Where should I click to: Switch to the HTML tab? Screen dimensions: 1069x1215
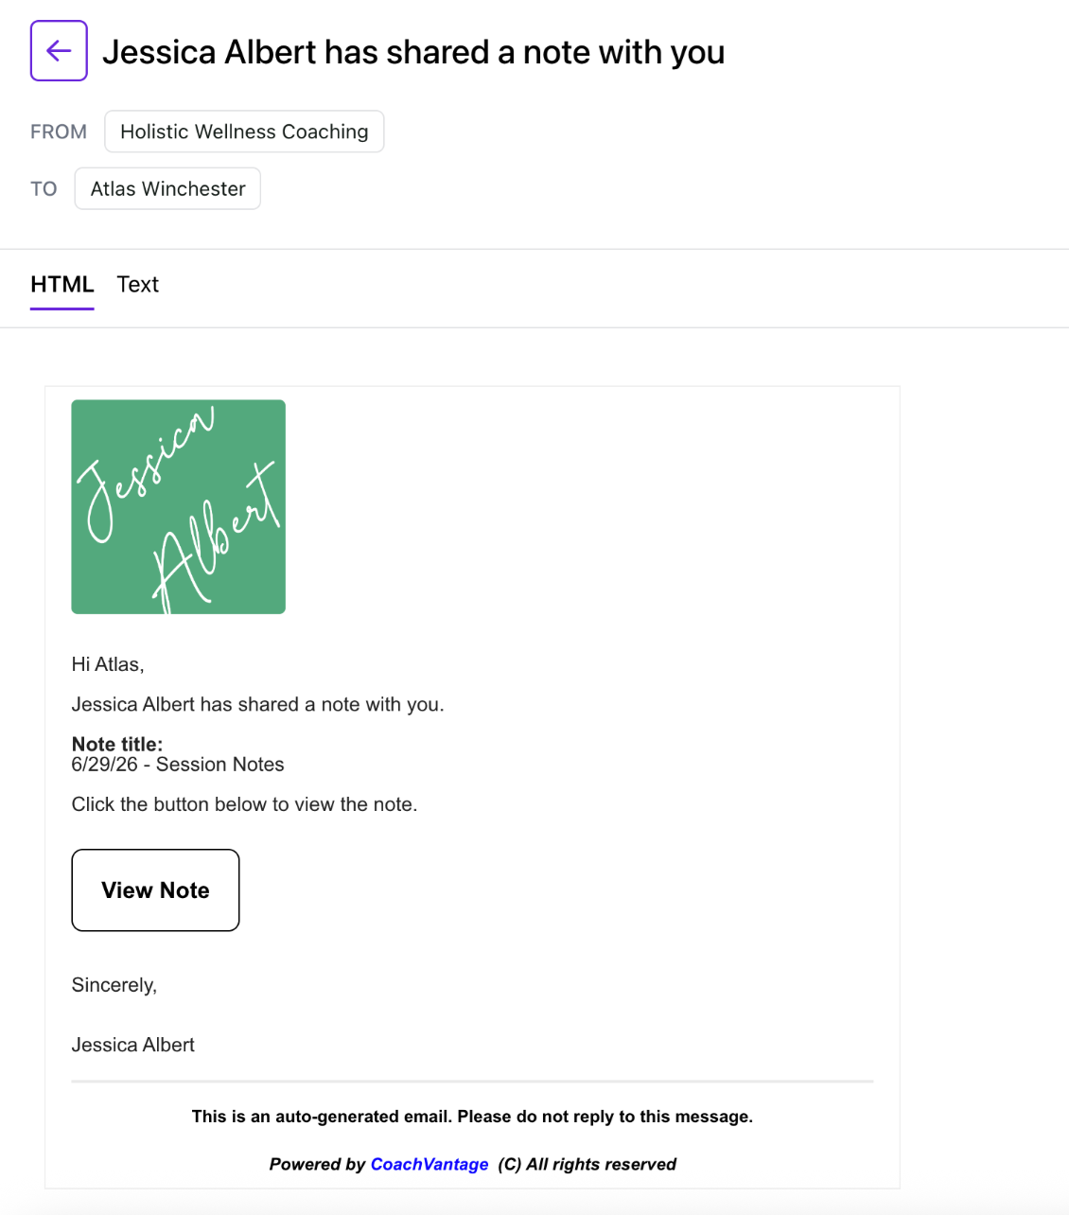(62, 285)
